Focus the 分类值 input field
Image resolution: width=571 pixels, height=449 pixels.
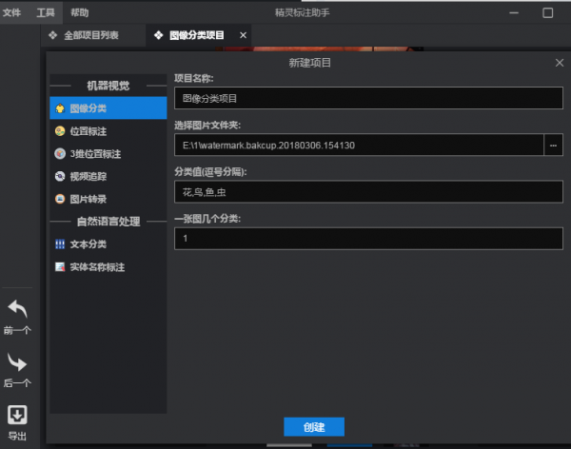(368, 191)
